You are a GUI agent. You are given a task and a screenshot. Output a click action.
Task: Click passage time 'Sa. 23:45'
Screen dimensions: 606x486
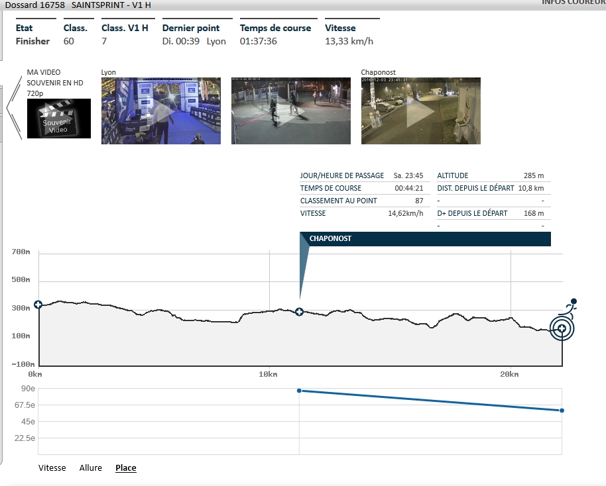[x=408, y=175]
